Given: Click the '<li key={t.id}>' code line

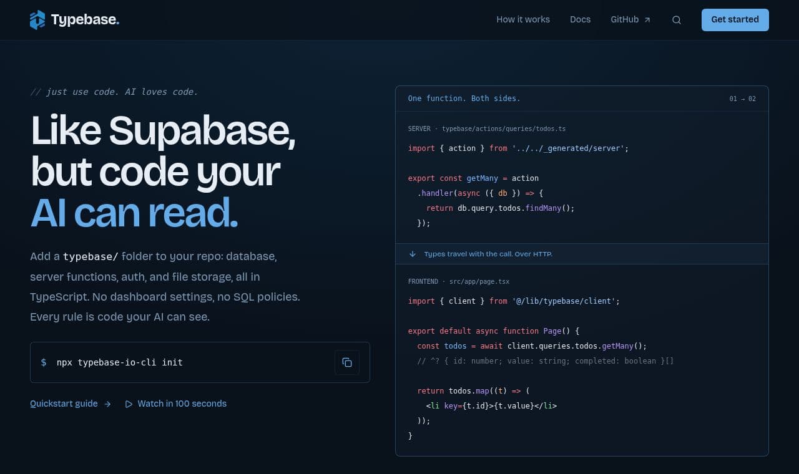Looking at the screenshot, I should (491, 406).
